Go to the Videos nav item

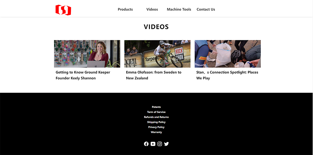point(152,9)
